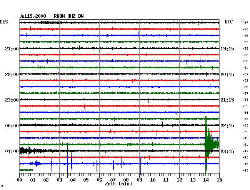Click the large green seismic event burst
The width and height of the screenshot is (250, 190).
212,144
